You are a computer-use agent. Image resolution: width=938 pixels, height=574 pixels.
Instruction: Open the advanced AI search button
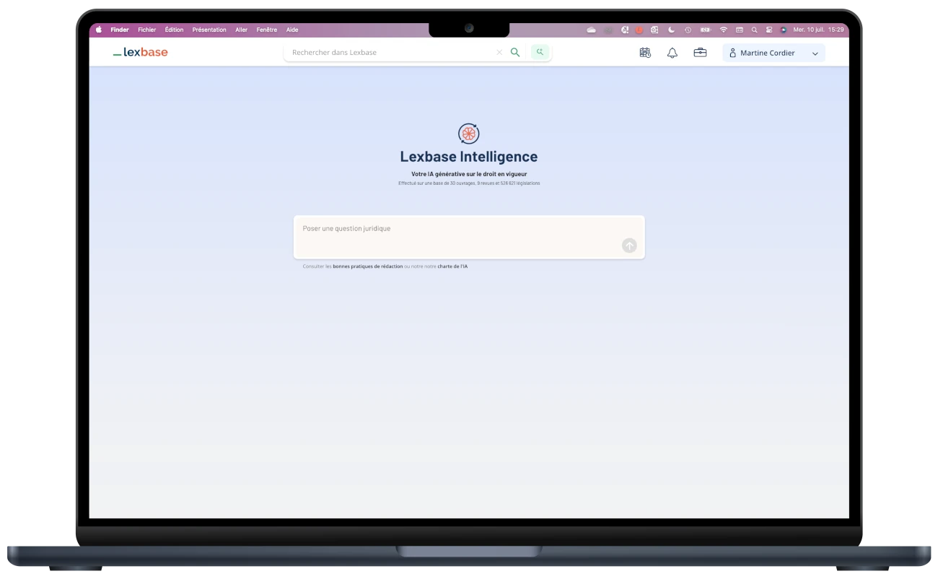540,52
